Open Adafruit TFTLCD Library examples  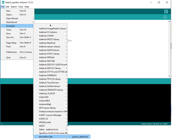coord(50,79)
